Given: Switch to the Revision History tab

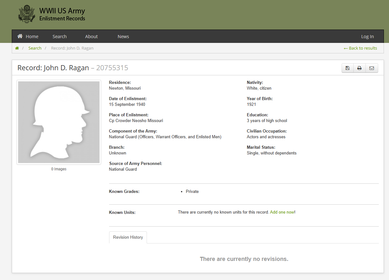Looking at the screenshot, I should point(128,237).
